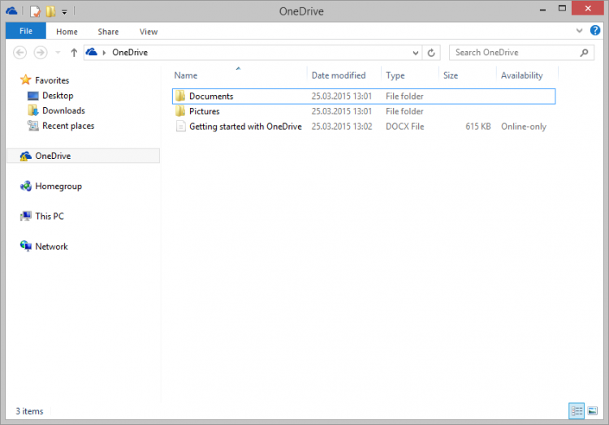This screenshot has height=425, width=609.
Task: Switch to the View ribbon tab
Action: point(149,32)
